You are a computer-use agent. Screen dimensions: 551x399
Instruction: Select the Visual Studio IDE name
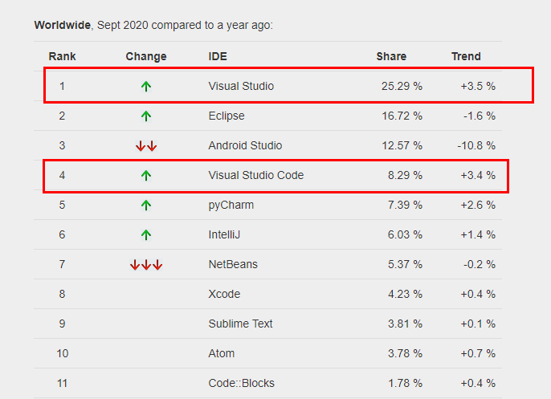(x=241, y=86)
